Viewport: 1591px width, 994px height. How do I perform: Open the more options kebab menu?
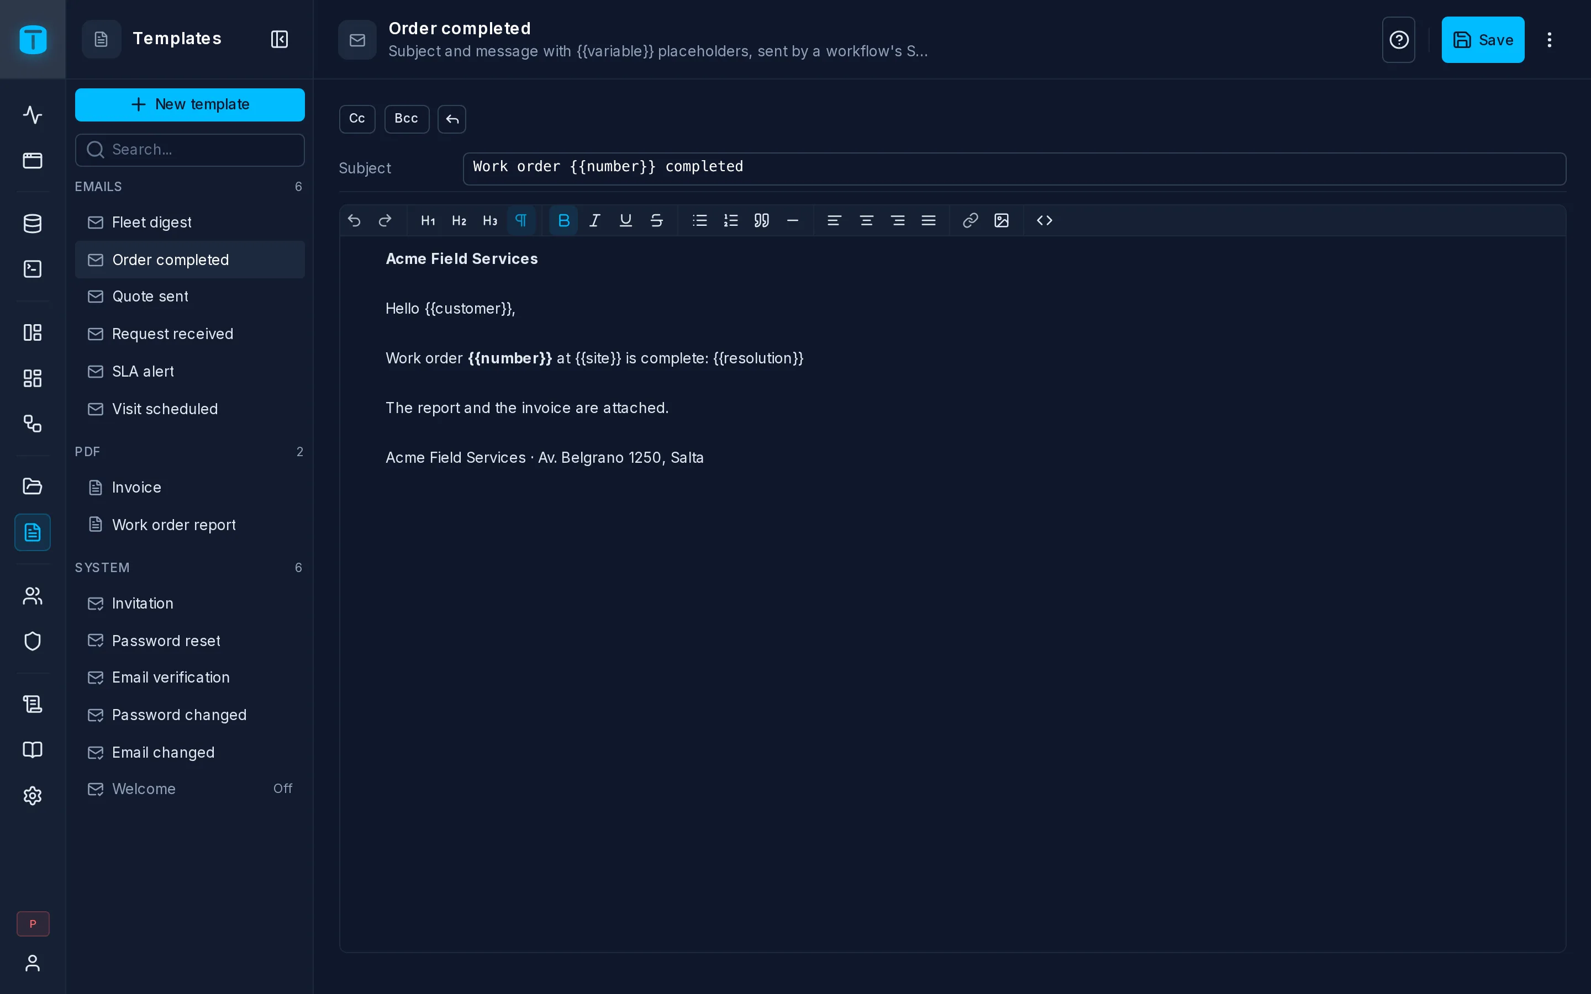coord(1550,39)
